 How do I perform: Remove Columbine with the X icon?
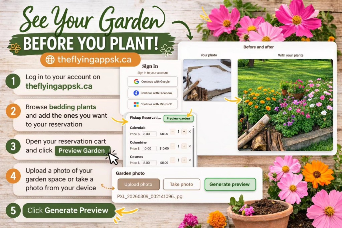(190, 146)
